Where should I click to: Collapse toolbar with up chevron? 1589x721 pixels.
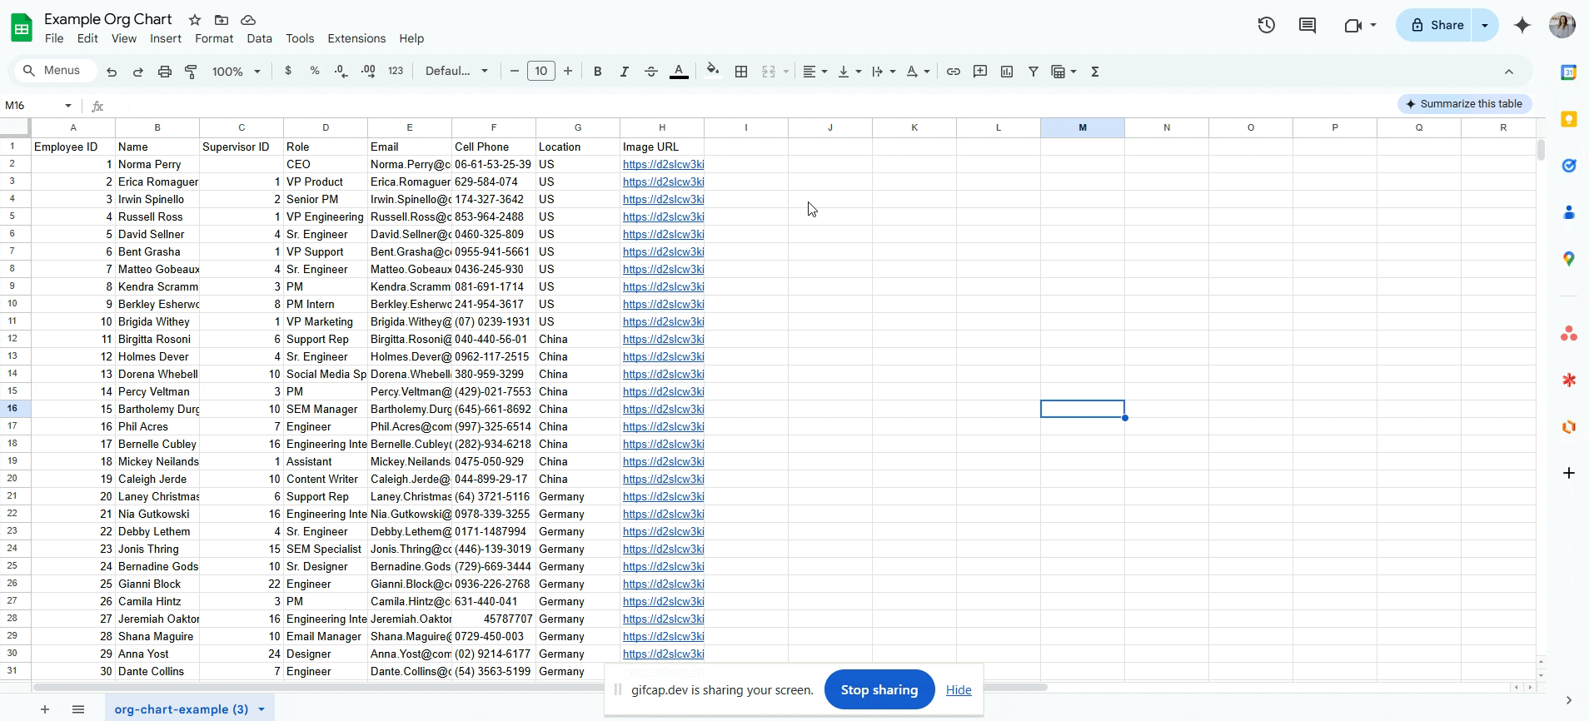[1509, 72]
